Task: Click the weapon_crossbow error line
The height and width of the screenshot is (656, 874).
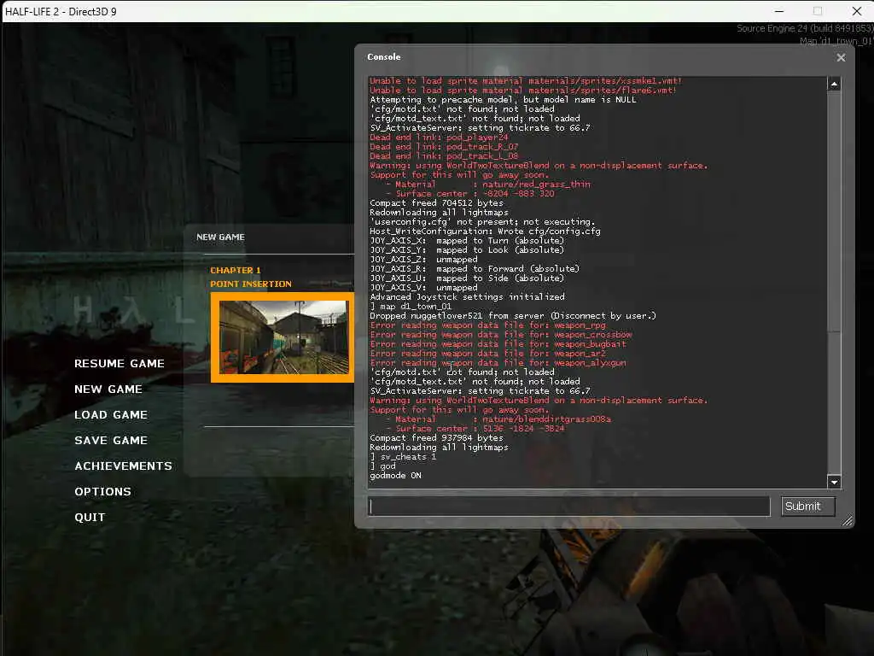Action: [x=501, y=335]
